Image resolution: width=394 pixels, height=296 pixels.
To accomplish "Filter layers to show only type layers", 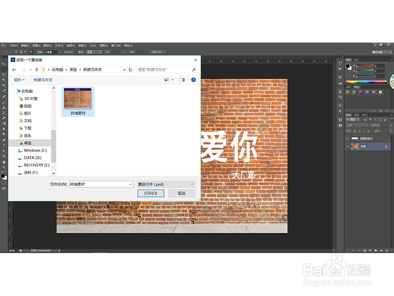I will click(x=375, y=120).
